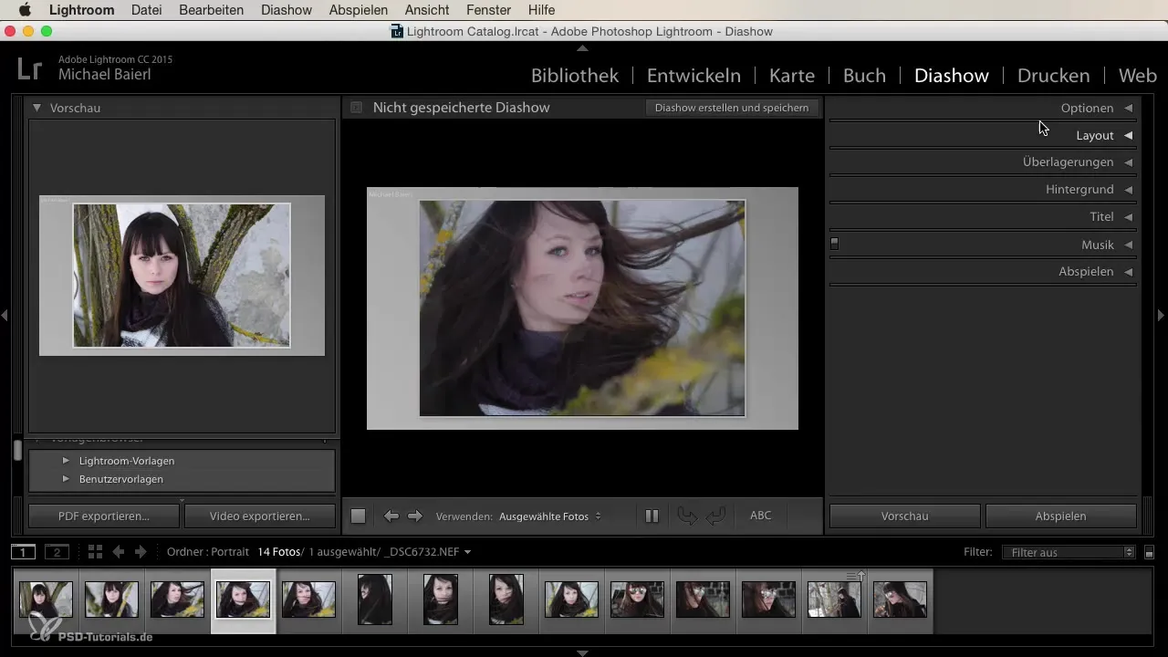Go to previous slide arrow in toolbar

click(x=391, y=516)
